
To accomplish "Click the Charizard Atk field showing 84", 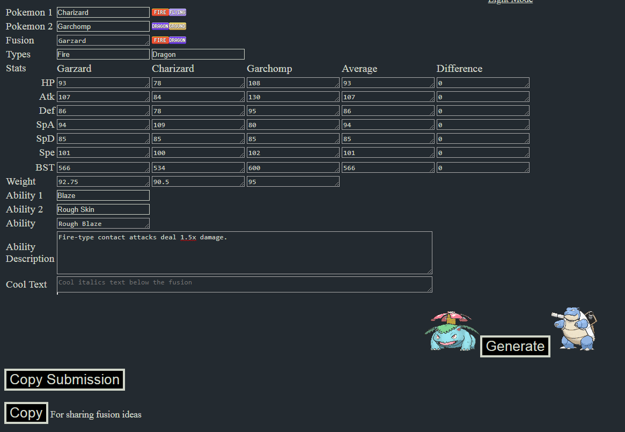I will pyautogui.click(x=198, y=97).
